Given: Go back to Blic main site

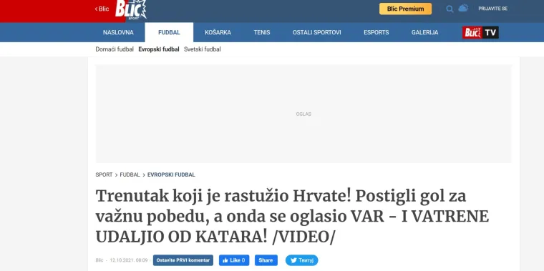Looking at the screenshot, I should pyautogui.click(x=102, y=9).
